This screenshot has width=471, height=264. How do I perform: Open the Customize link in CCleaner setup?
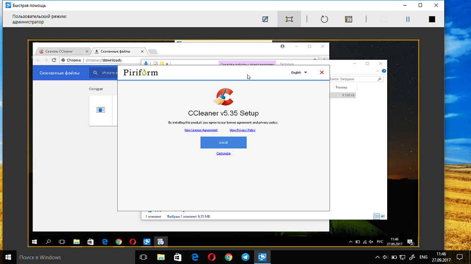[x=223, y=154]
